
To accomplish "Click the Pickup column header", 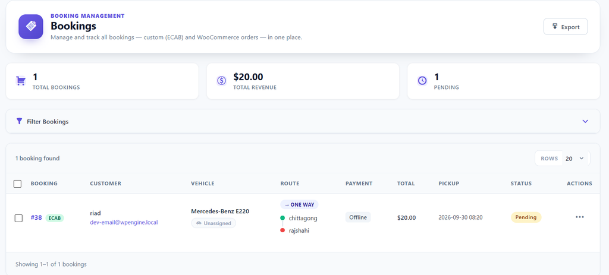I will [x=449, y=184].
